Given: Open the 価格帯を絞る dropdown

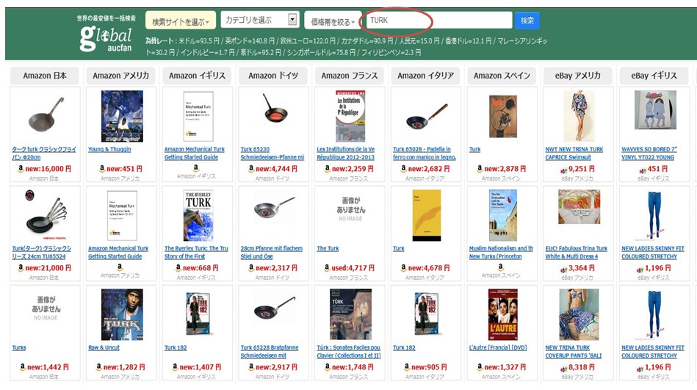Looking at the screenshot, I should point(333,21).
